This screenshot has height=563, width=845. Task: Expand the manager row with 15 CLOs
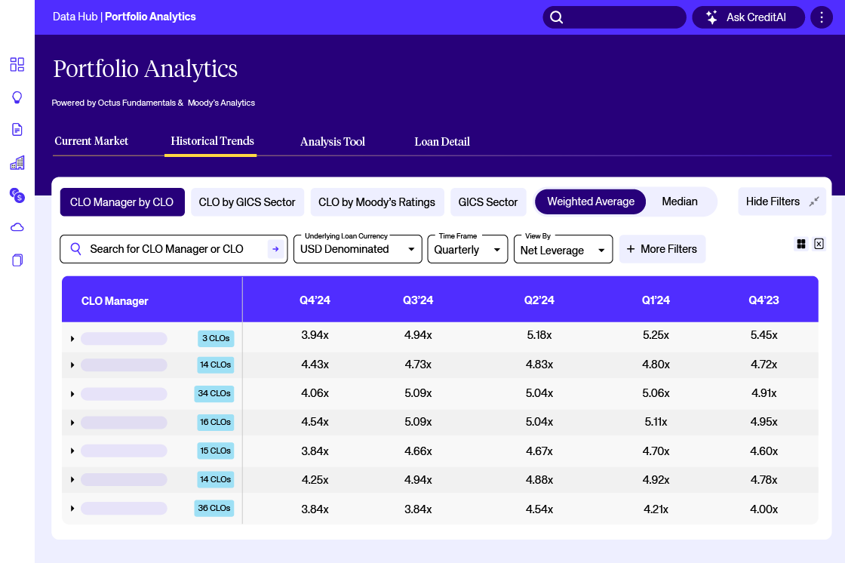tap(72, 451)
